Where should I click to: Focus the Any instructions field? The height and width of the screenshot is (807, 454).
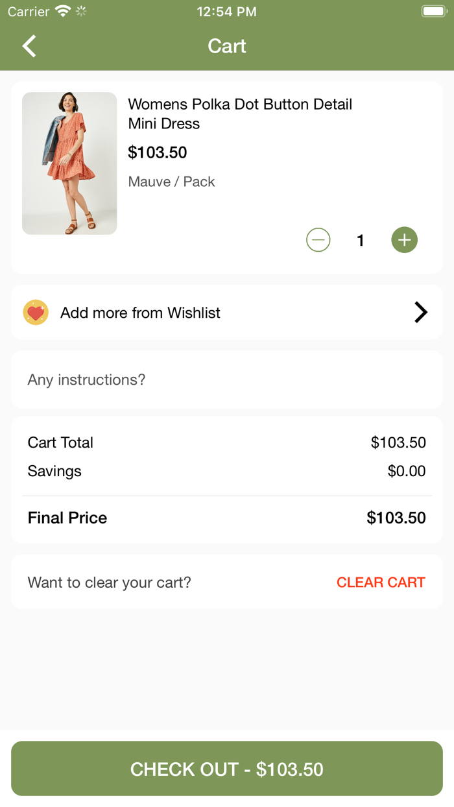227,379
